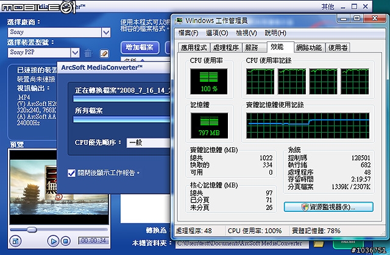The width and height of the screenshot is (390, 255).
Task: Click the current file conversion progress bar
Action: (121, 99)
